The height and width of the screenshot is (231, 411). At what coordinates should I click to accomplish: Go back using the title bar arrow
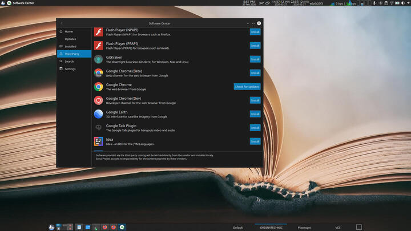pos(62,23)
